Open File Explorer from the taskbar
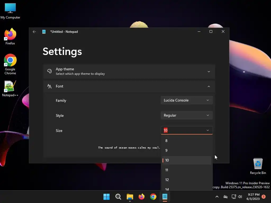 (x=130, y=197)
